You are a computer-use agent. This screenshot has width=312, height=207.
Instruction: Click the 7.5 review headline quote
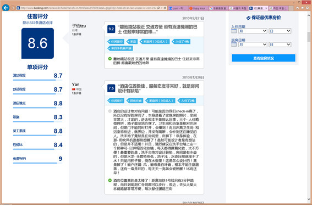(158, 88)
